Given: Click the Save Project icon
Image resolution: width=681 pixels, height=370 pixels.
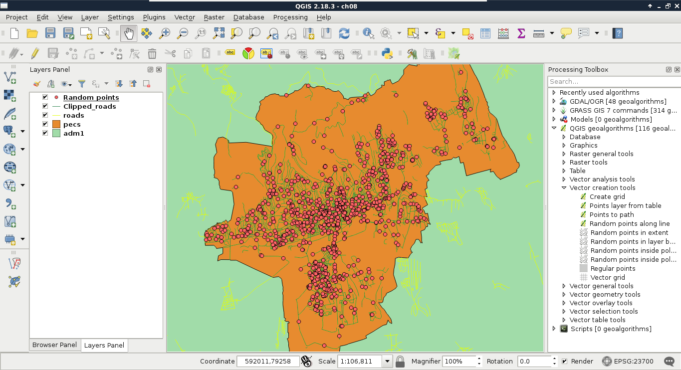Looking at the screenshot, I should [50, 33].
